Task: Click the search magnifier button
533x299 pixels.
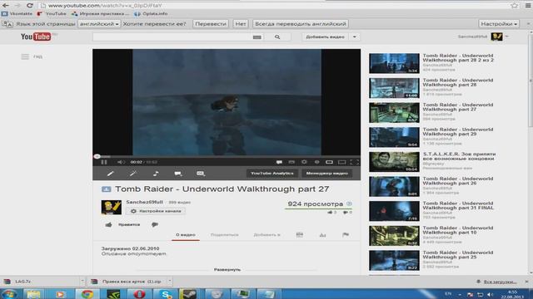Action: (x=277, y=37)
